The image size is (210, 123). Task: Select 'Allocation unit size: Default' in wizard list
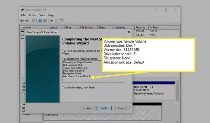coord(77,76)
